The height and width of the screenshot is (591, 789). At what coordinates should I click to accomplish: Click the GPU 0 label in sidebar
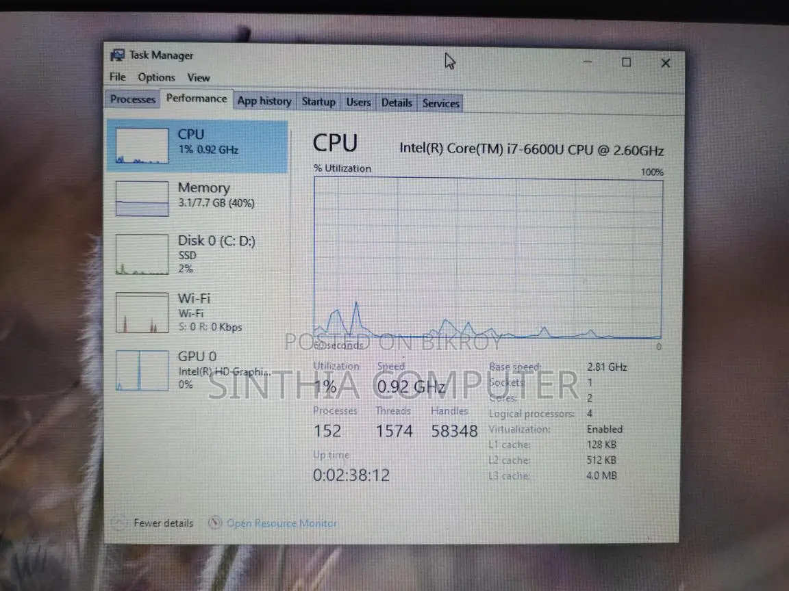197,356
